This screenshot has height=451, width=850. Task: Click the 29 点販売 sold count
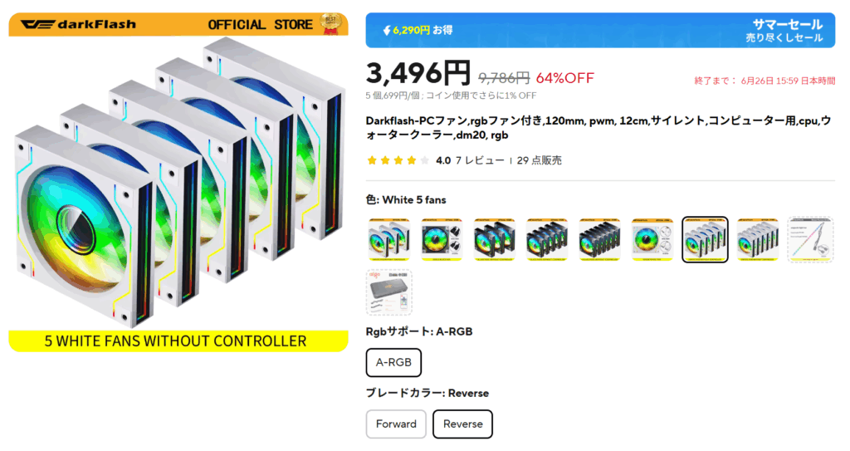coord(540,160)
